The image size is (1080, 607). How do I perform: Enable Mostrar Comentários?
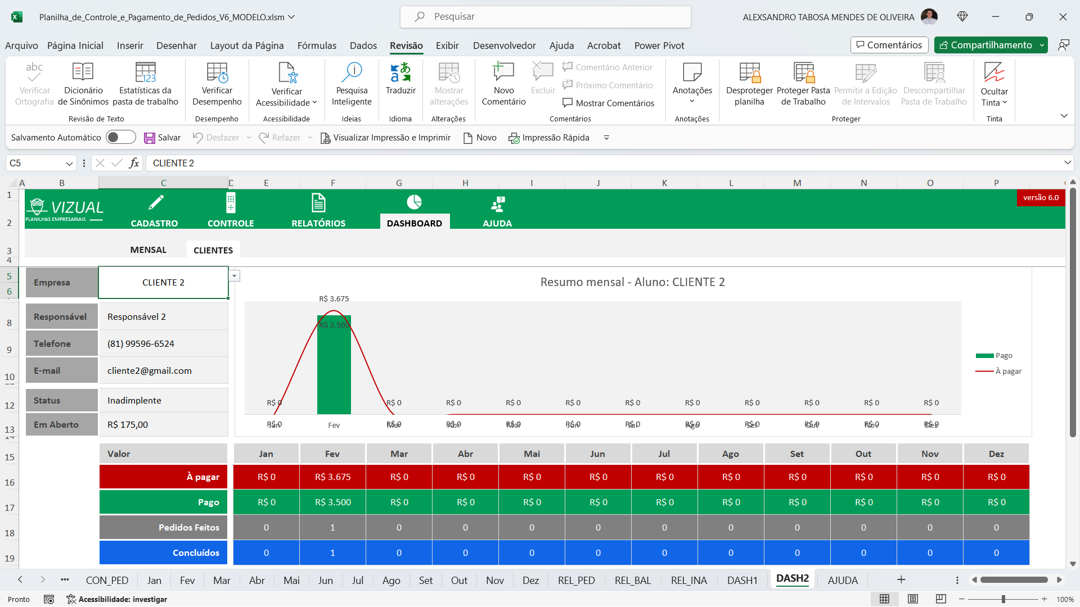click(608, 103)
